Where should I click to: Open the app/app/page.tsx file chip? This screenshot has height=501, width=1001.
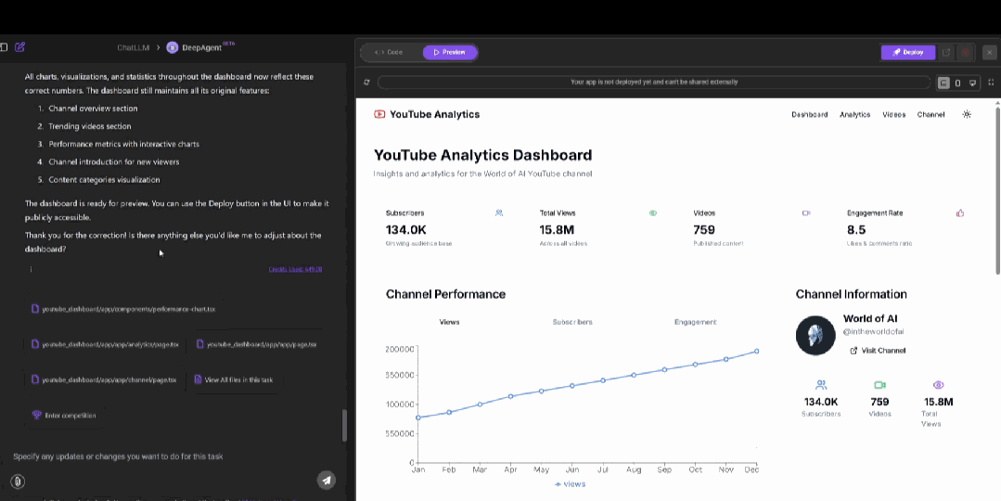[257, 344]
